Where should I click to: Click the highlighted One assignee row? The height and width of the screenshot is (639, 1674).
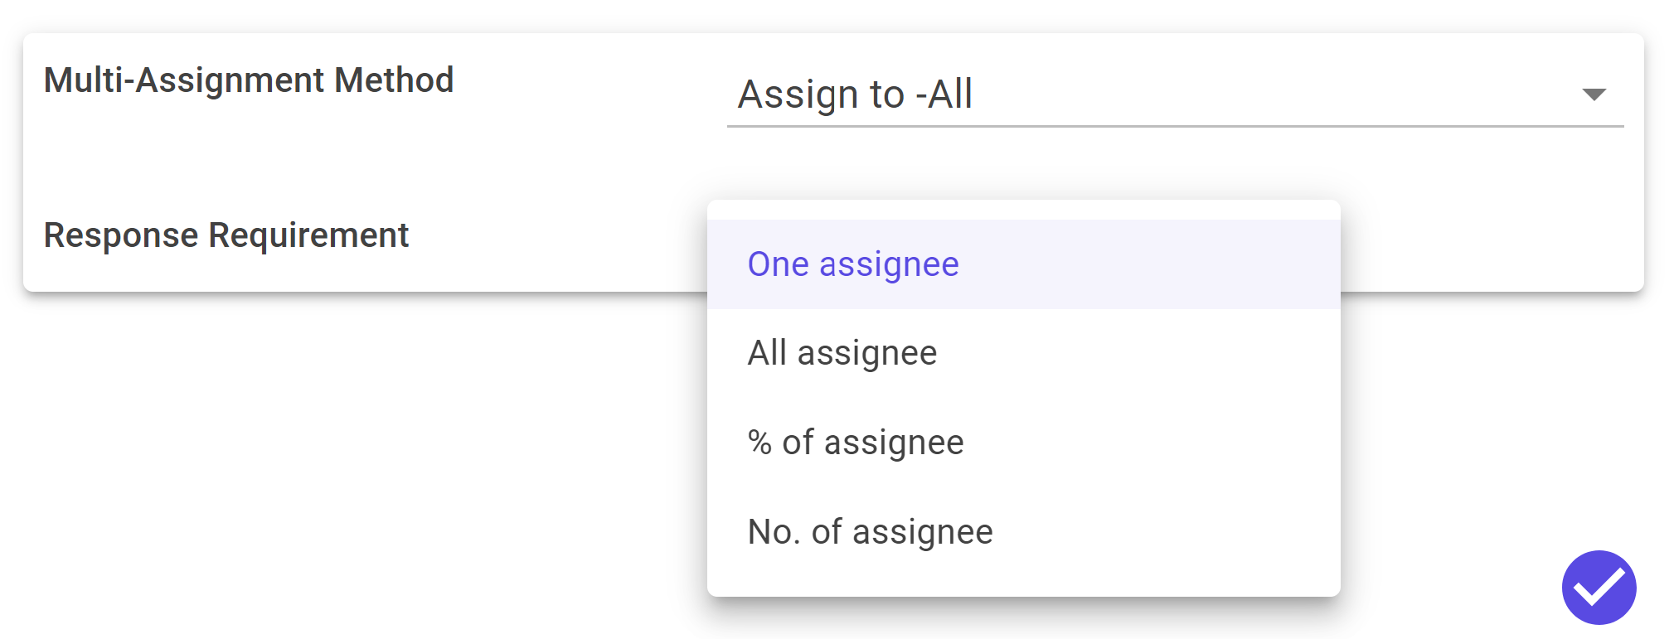pyautogui.click(x=1023, y=264)
